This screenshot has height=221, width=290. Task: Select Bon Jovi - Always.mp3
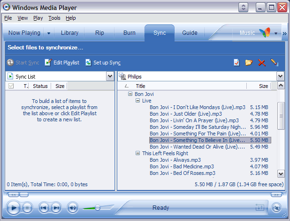[210, 160]
